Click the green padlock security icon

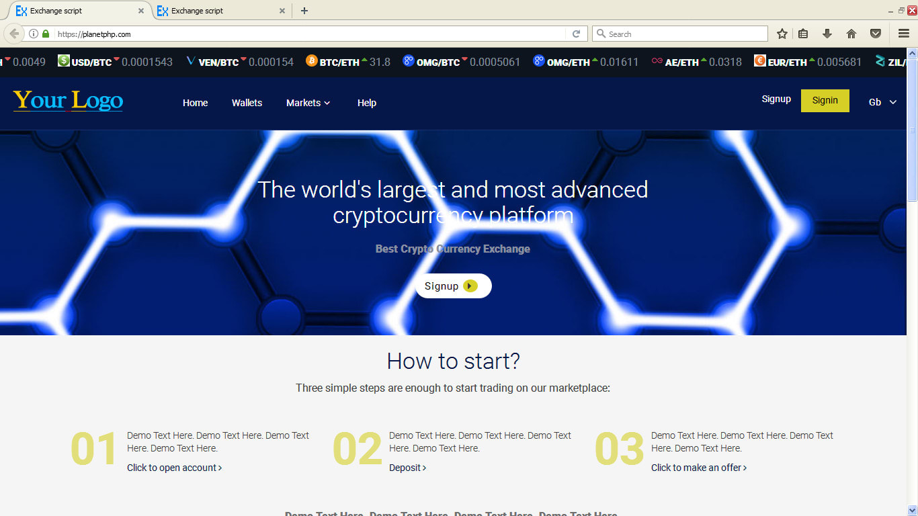(46, 34)
